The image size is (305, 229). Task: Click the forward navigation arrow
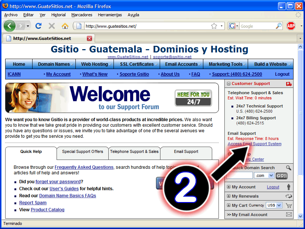[21, 26]
